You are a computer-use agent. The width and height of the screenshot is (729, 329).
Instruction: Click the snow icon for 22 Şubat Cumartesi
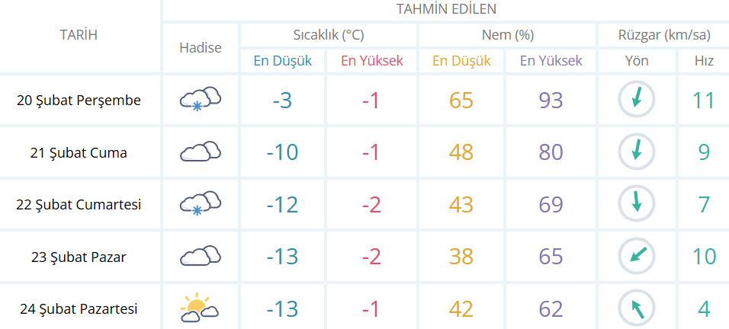point(201,204)
